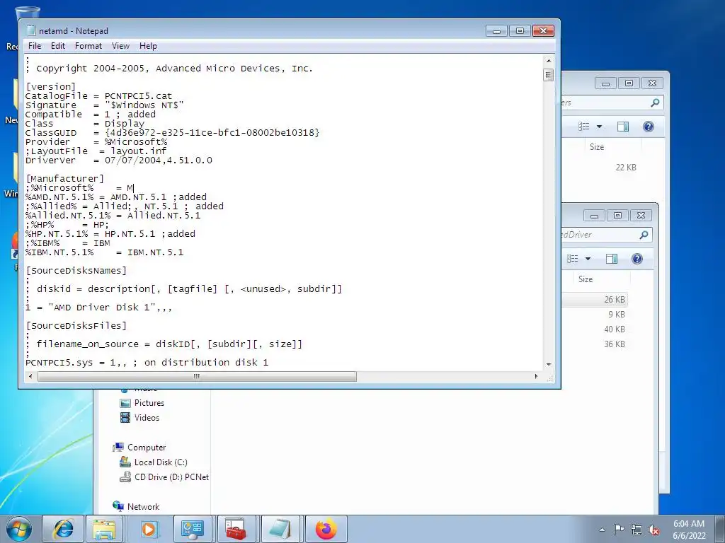Image resolution: width=725 pixels, height=543 pixels.
Task: Open the Edit menu in Notepad
Action: click(x=58, y=46)
